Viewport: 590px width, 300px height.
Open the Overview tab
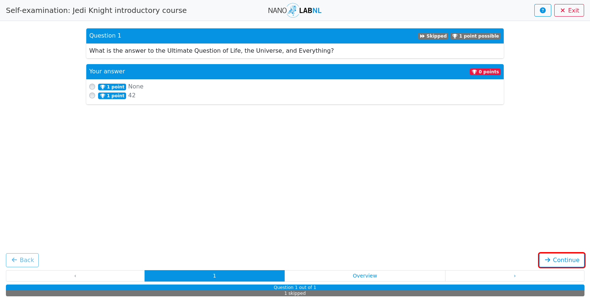pos(365,276)
